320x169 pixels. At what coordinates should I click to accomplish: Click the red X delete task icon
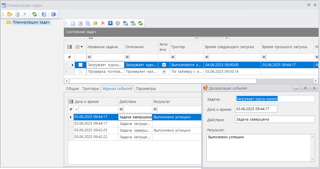(103, 23)
